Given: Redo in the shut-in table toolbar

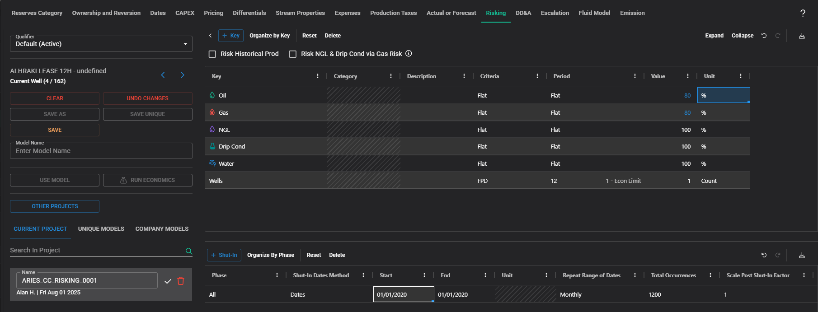Looking at the screenshot, I should [778, 255].
